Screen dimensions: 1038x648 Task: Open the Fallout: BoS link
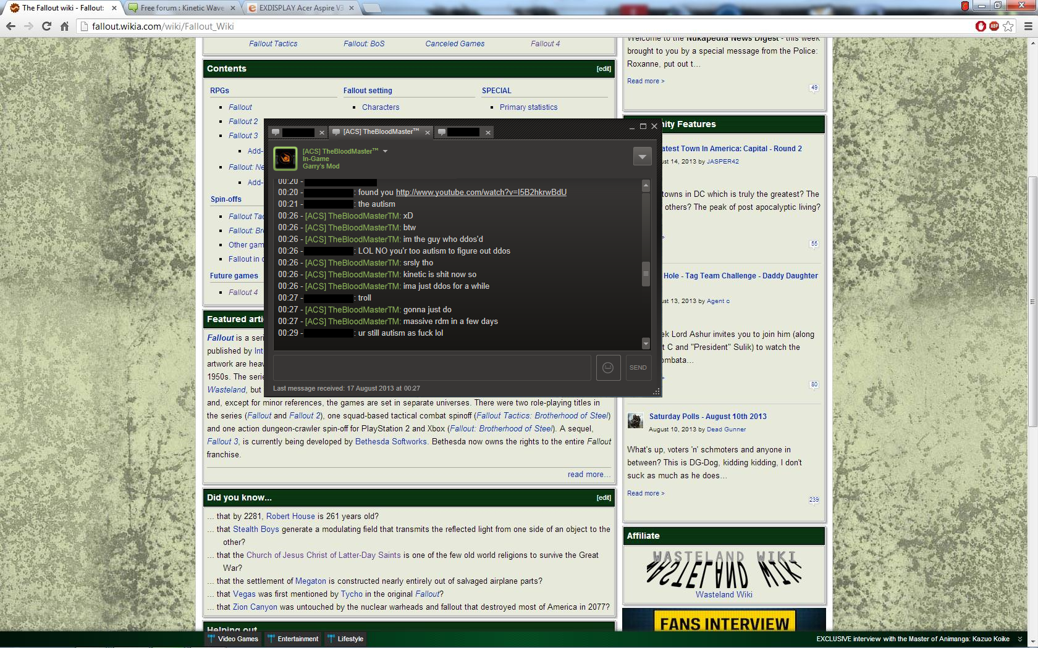[x=364, y=44]
